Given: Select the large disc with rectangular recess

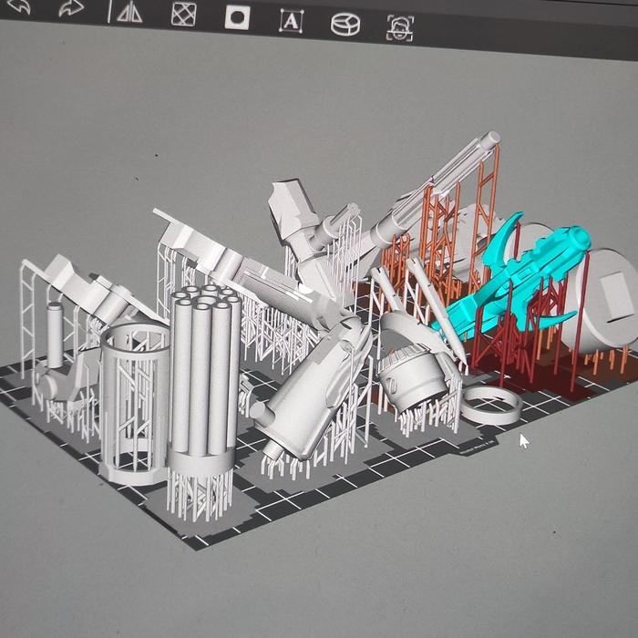Looking at the screenshot, I should coord(603,301).
